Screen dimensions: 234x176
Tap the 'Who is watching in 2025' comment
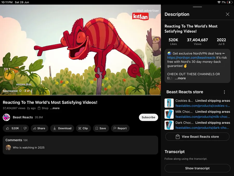click(x=29, y=148)
